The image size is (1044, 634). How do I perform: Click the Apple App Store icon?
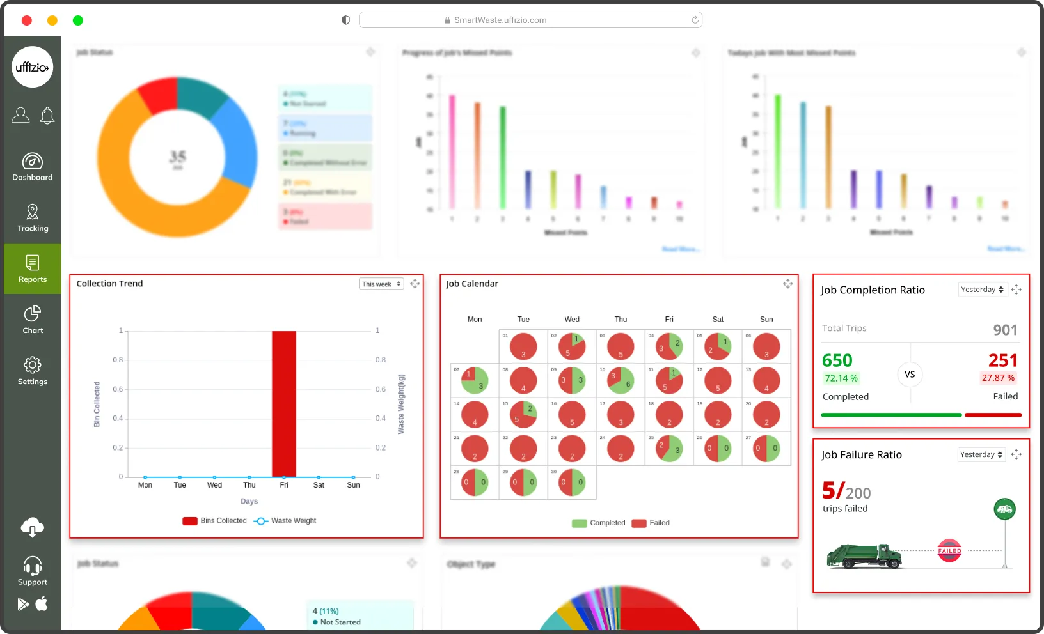42,604
